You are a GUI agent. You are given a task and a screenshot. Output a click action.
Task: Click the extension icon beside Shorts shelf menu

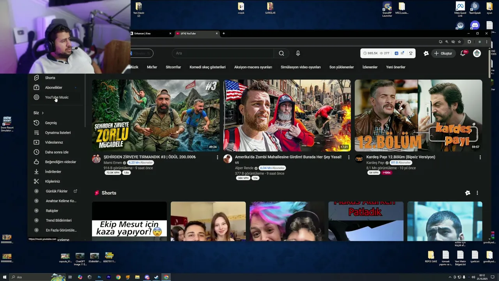click(x=468, y=193)
